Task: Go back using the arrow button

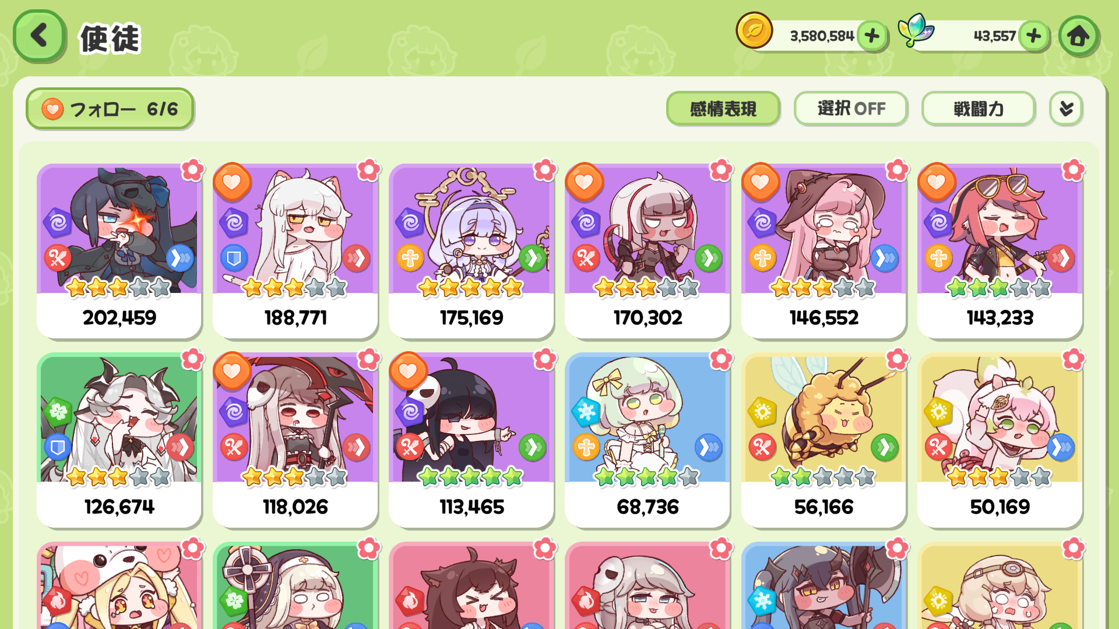Action: 39,36
